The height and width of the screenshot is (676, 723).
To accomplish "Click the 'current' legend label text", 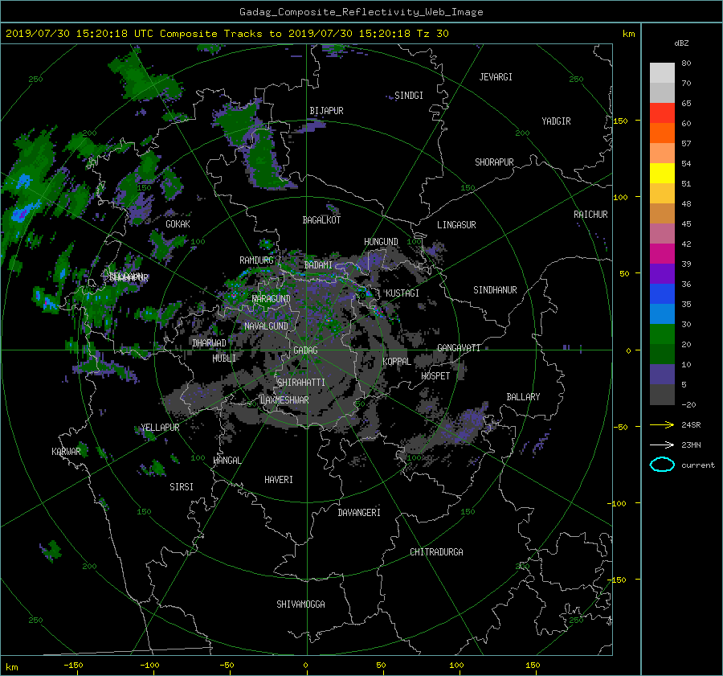I will (697, 465).
